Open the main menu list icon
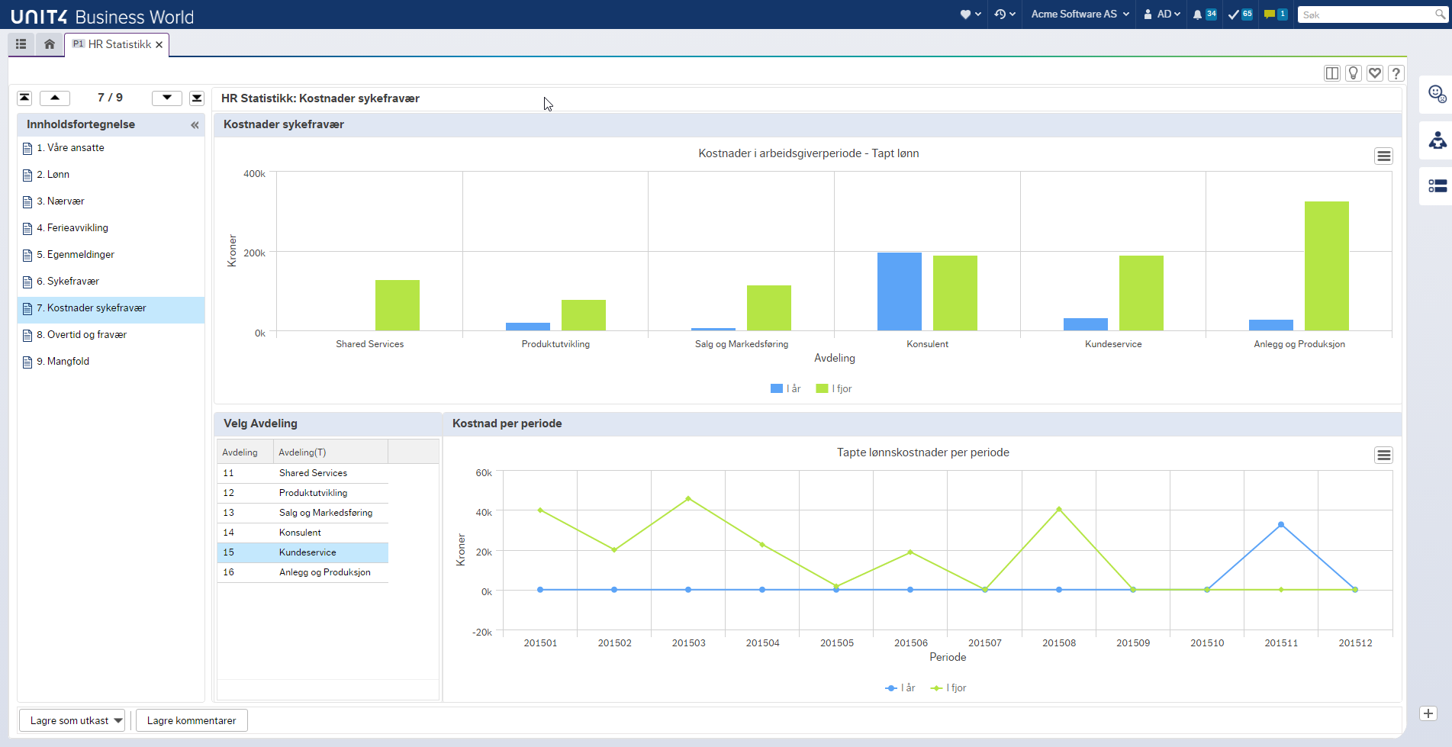Screen dimensions: 1452x747 [x=21, y=44]
